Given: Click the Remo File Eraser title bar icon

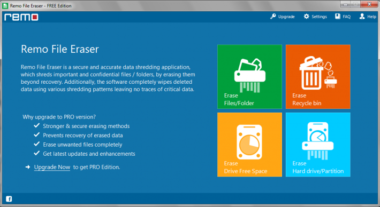Looking at the screenshot, I should pyautogui.click(x=5, y=5).
